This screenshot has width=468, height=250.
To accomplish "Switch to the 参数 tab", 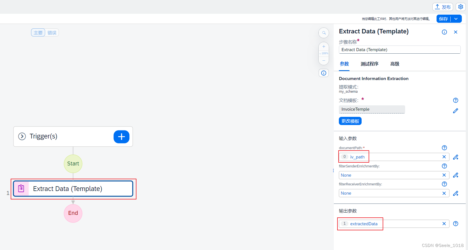I will point(344,64).
